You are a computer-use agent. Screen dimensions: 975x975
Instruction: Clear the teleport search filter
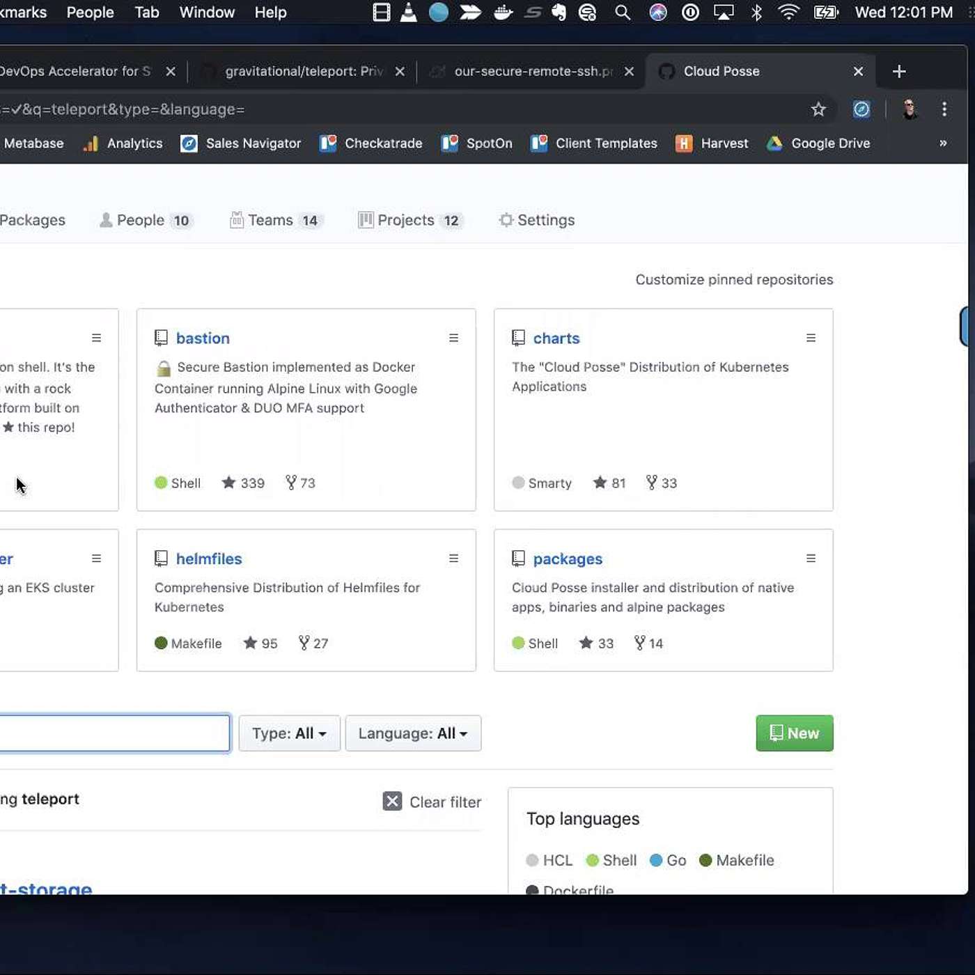(432, 802)
